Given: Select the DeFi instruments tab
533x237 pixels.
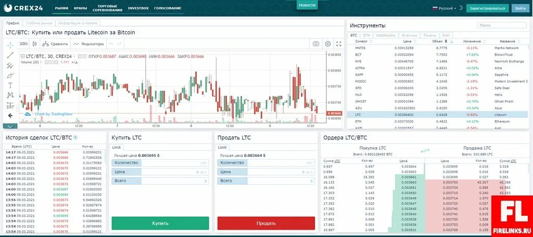Looking at the screenshot, I should click(x=446, y=35).
